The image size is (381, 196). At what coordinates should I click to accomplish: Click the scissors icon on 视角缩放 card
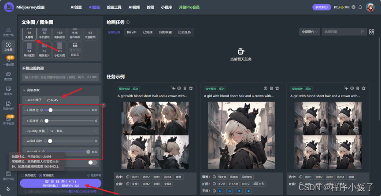[346, 88]
